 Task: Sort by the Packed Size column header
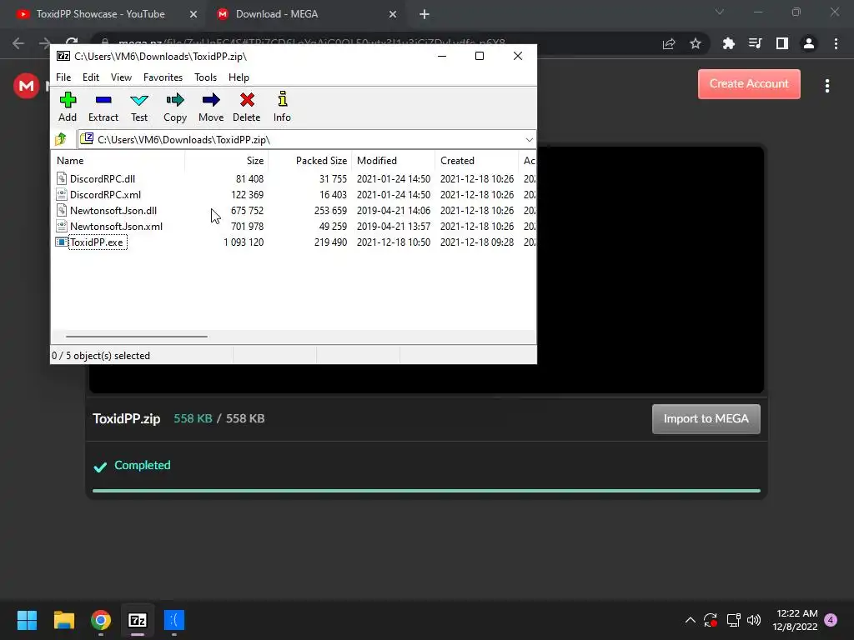coord(309,161)
